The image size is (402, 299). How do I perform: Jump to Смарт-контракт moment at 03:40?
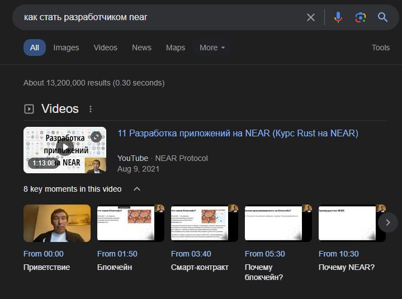(205, 223)
